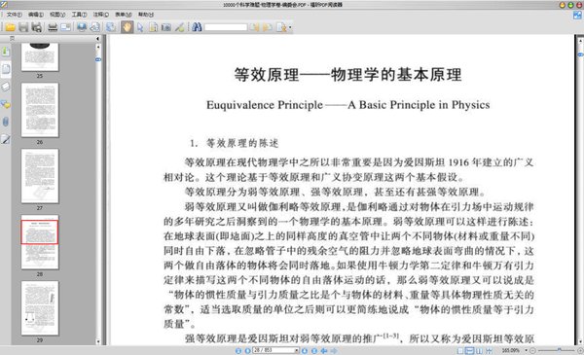Click the Find Next icon
This screenshot has height=355, width=584.
(267, 27)
